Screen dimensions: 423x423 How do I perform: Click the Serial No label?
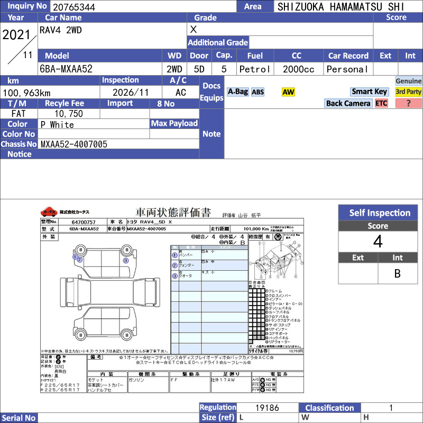point(19,418)
